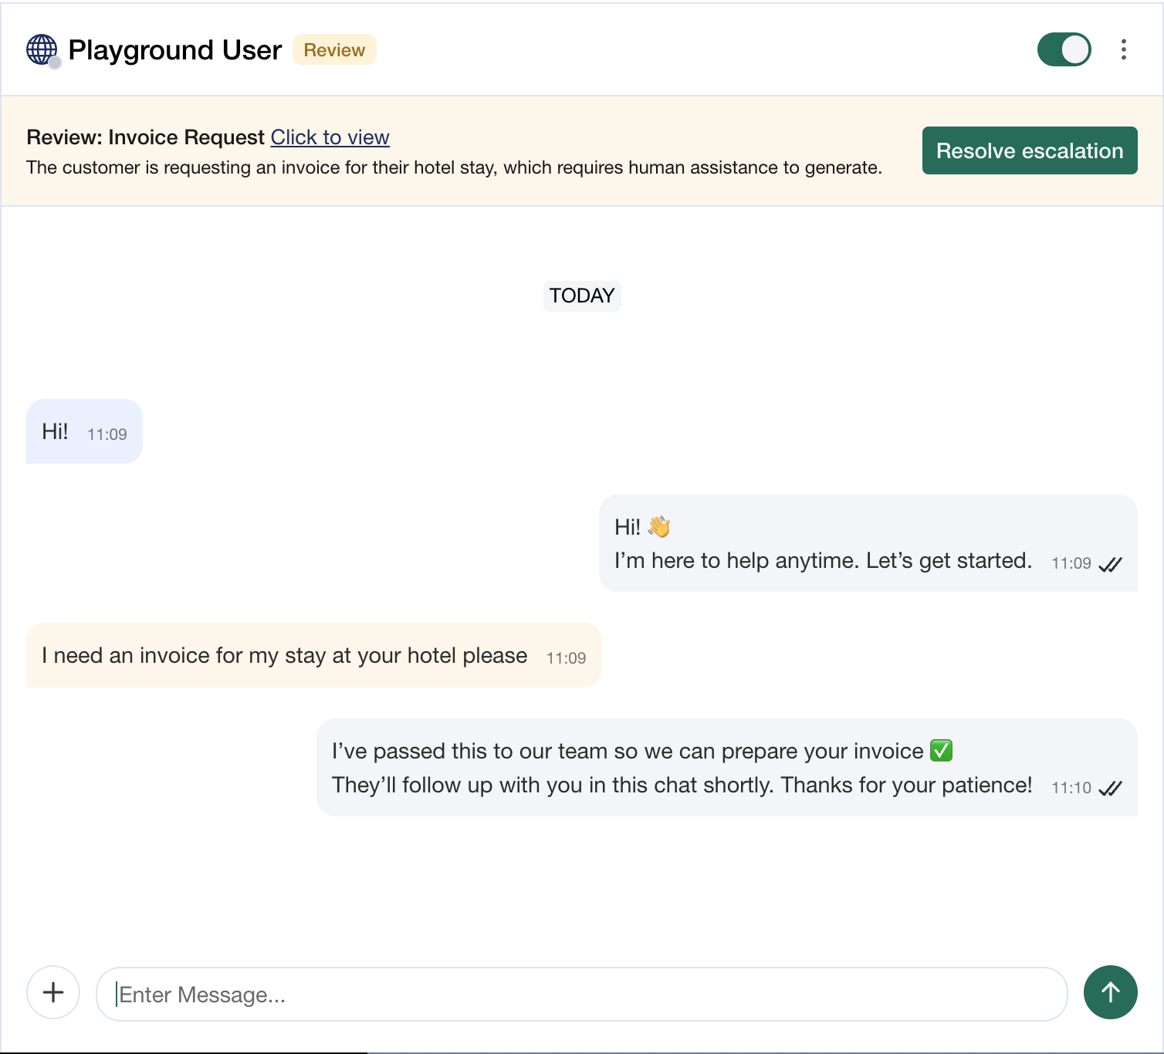Click the 11:09 timestamp on invoice request message
This screenshot has width=1164, height=1054.
click(x=566, y=658)
